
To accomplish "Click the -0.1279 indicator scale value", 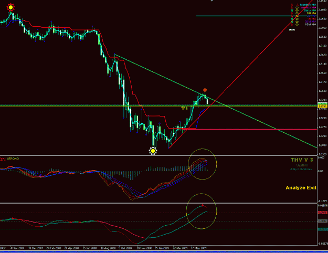I will tap(322, 201).
